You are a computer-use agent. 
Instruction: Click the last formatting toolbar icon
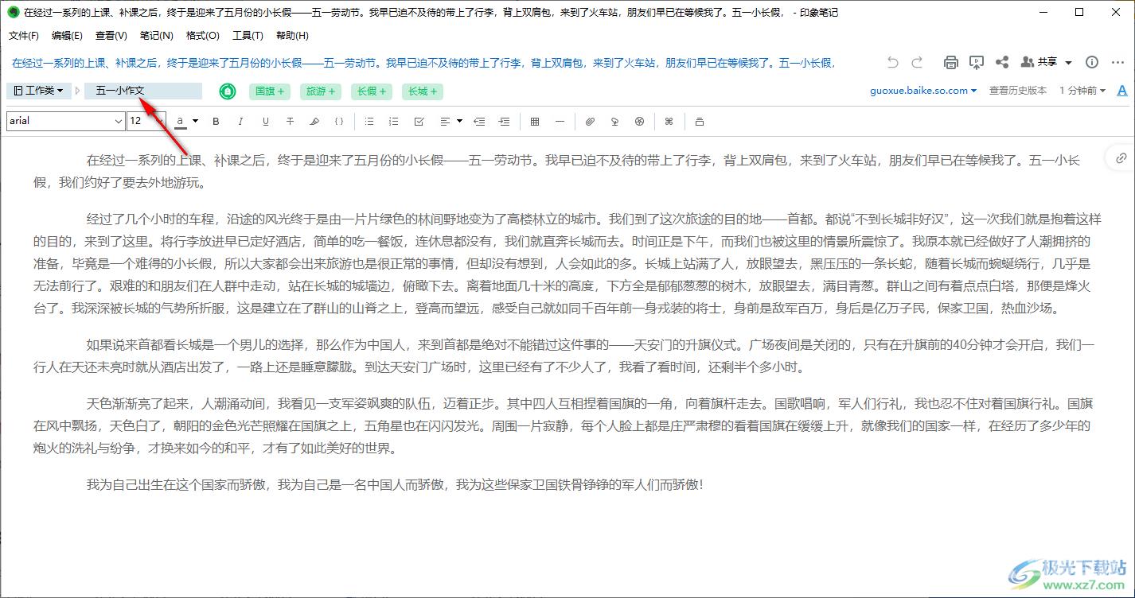pyautogui.click(x=700, y=122)
